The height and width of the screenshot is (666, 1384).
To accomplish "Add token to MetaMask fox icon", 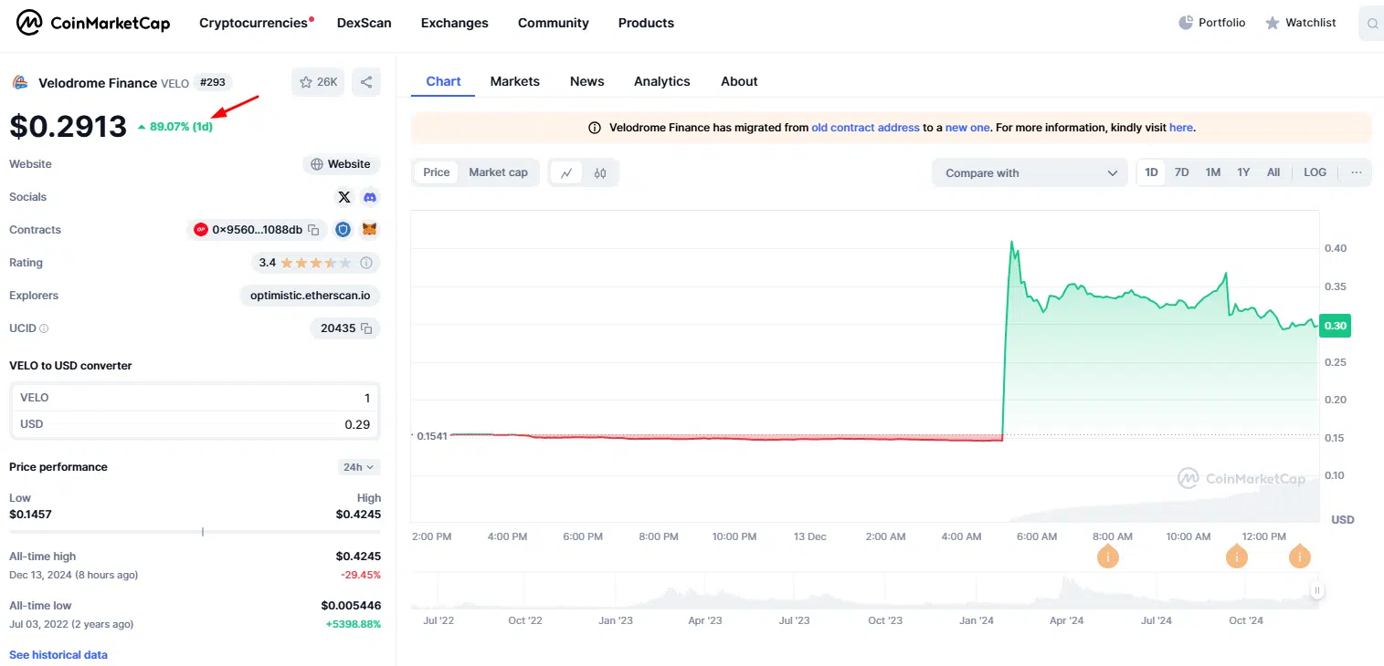I will tap(370, 230).
